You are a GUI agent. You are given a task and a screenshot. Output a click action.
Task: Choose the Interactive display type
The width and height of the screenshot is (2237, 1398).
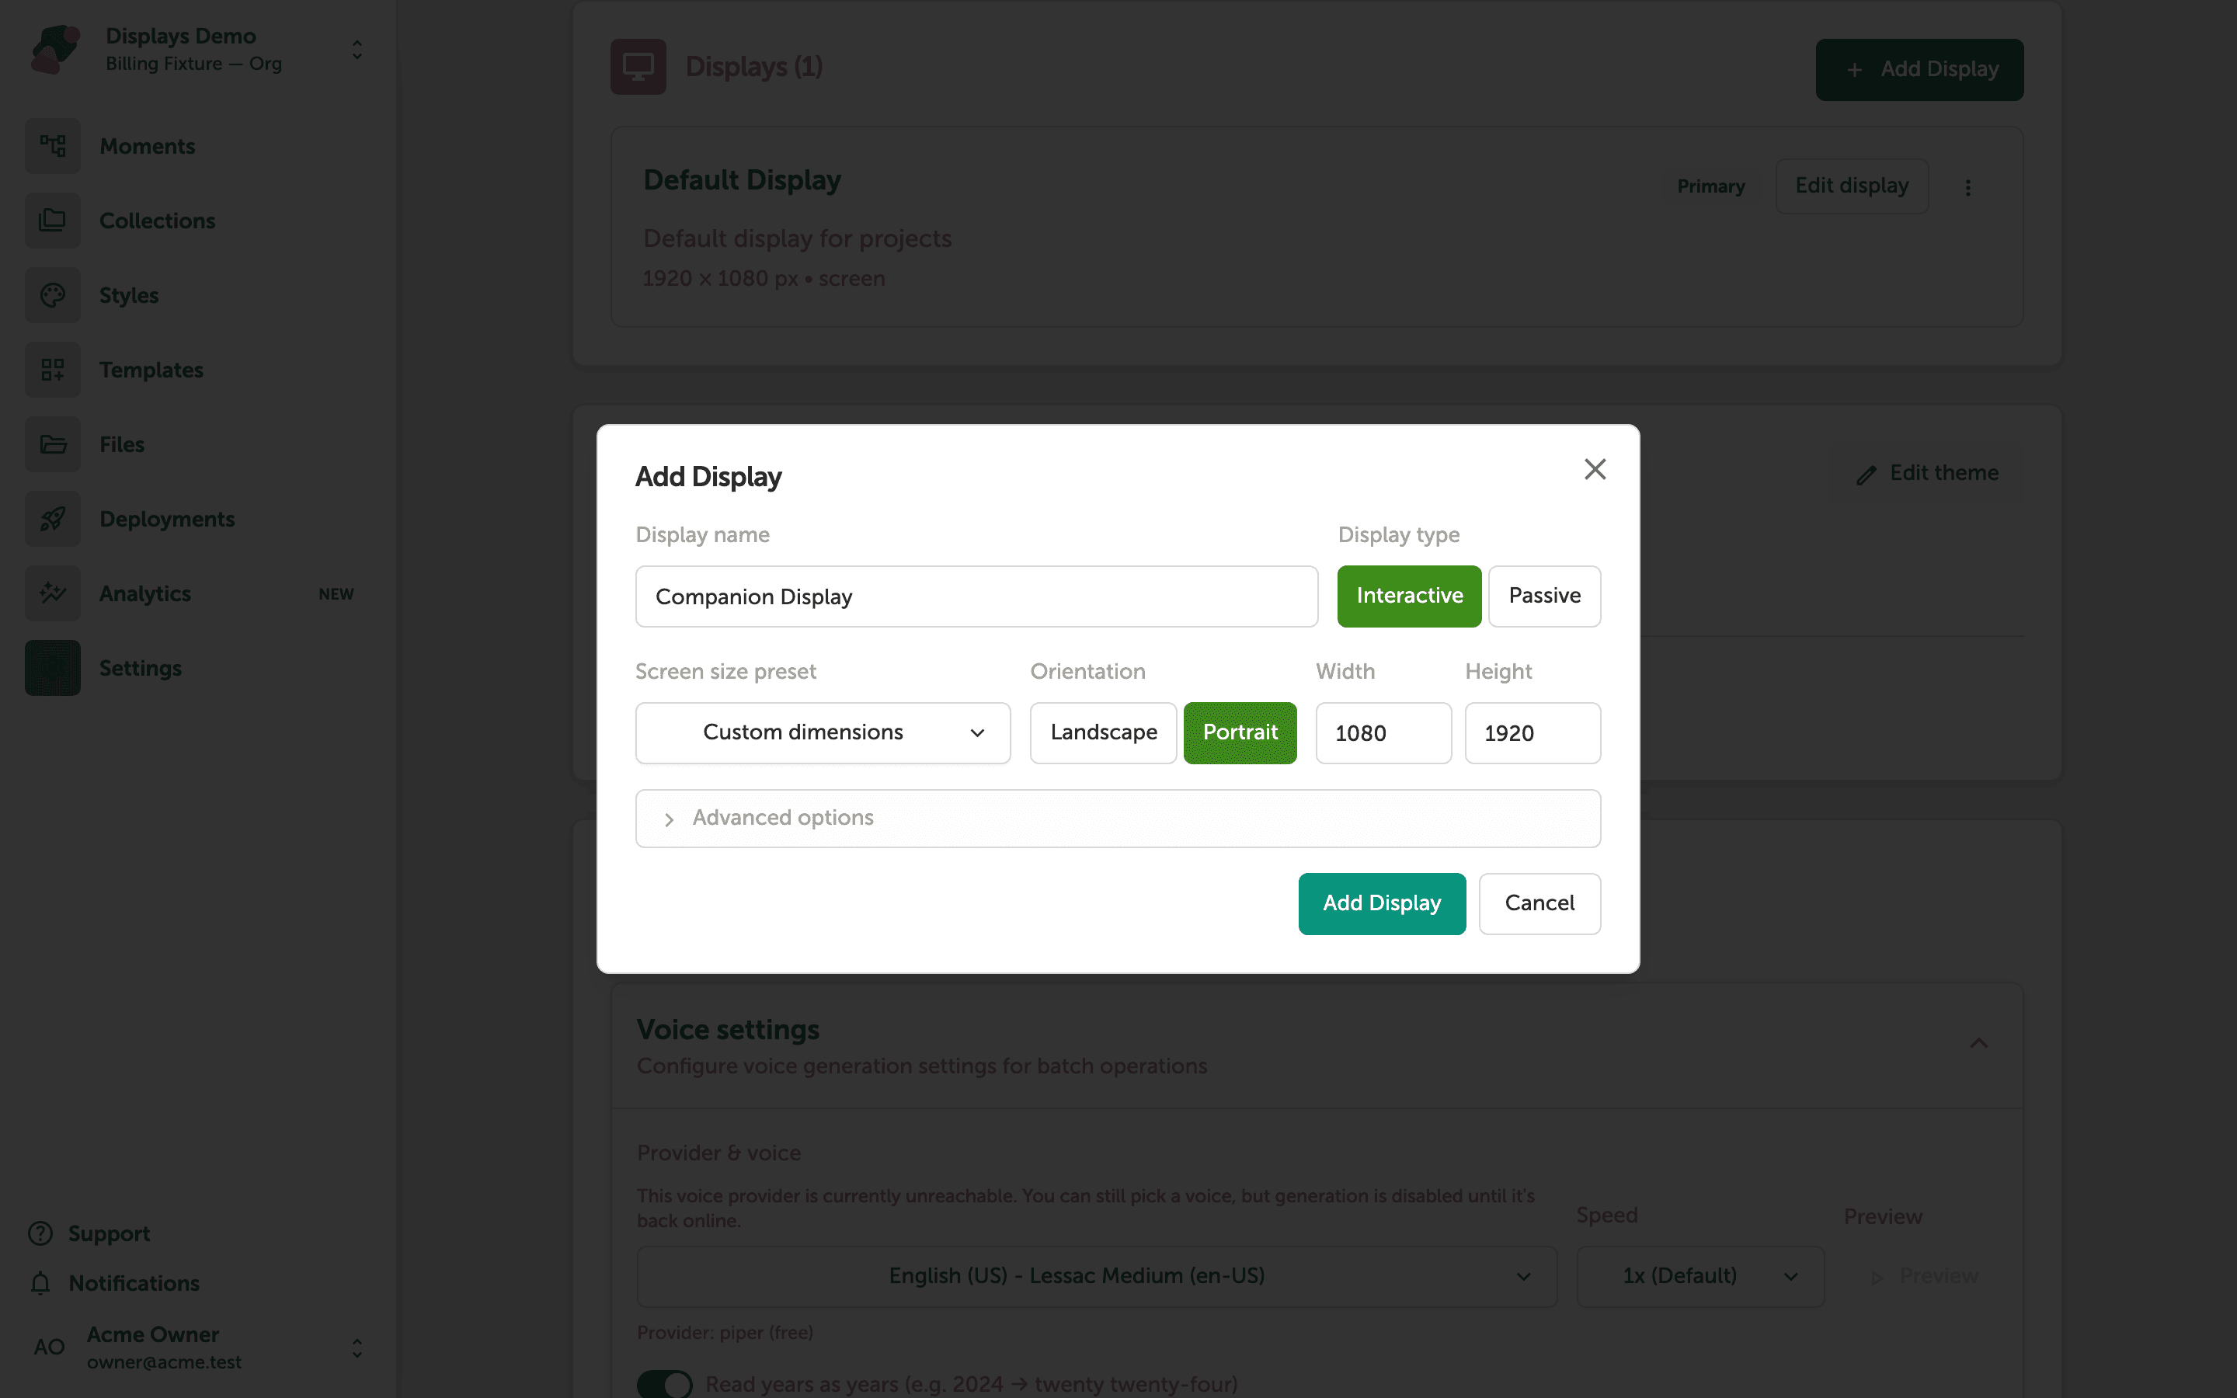pos(1409,596)
